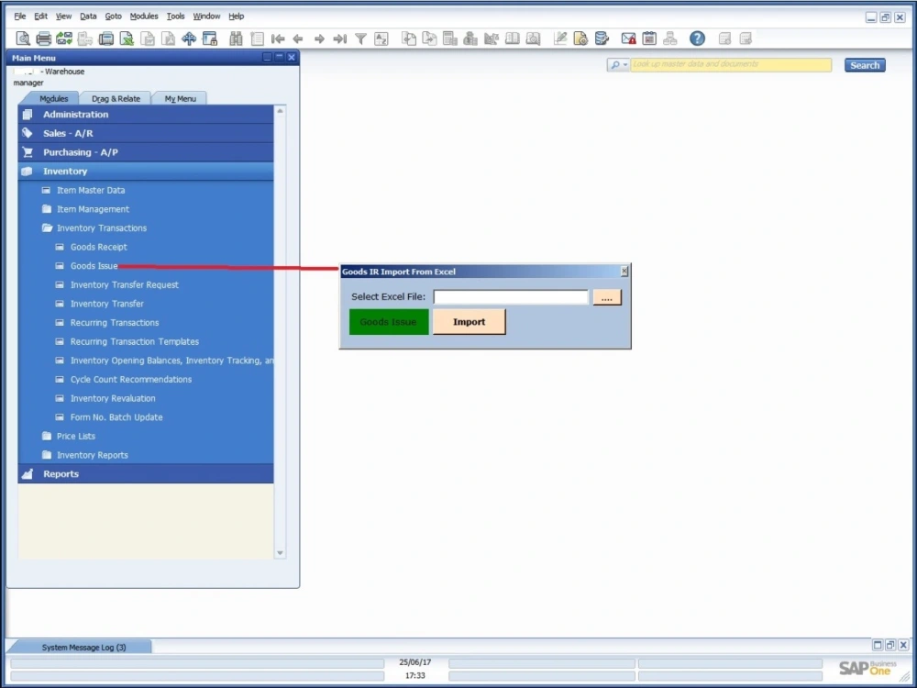Click the Send Email envelopes icon
Viewport: 917px width, 688px height.
(x=64, y=39)
